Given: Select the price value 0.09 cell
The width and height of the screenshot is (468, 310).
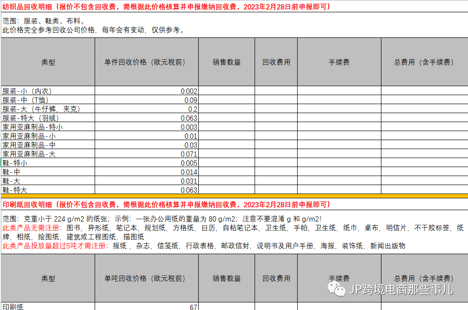Looking at the screenshot, I should pos(147,100).
